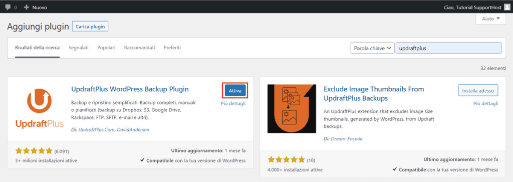
Task: Open the Aiuto help dropdown
Action: point(491,19)
